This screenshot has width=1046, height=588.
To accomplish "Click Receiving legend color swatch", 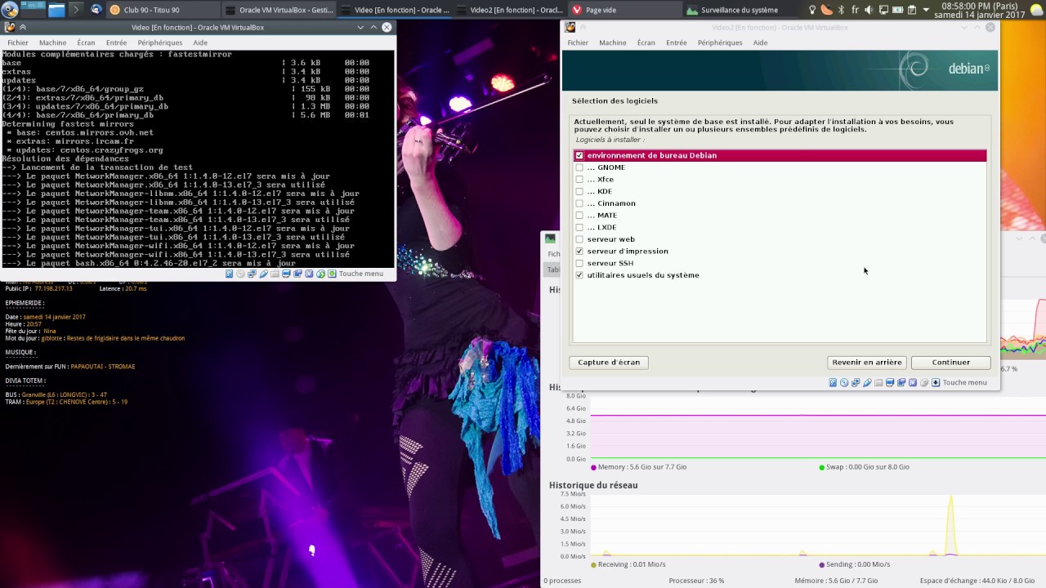I will pos(593,564).
